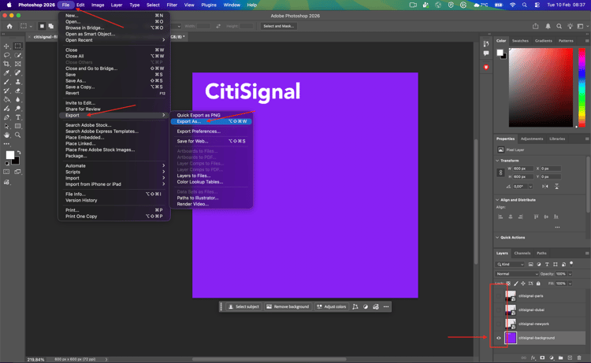Show the citisignal-dubai layer

(499, 310)
